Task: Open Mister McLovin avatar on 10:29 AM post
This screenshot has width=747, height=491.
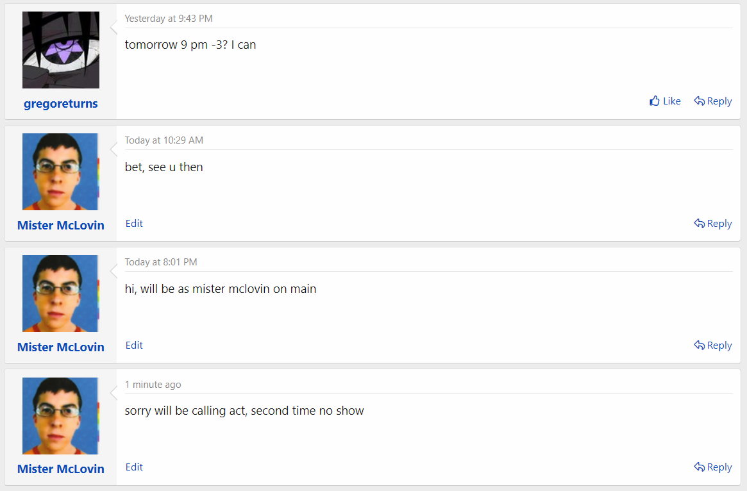Action: point(61,172)
